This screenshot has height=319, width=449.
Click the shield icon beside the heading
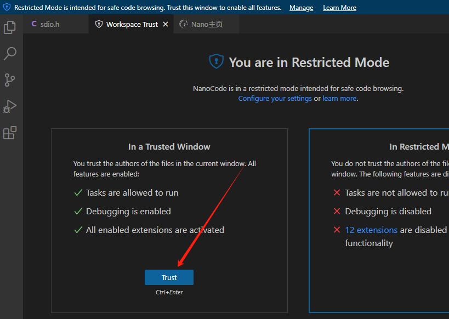[x=217, y=61]
